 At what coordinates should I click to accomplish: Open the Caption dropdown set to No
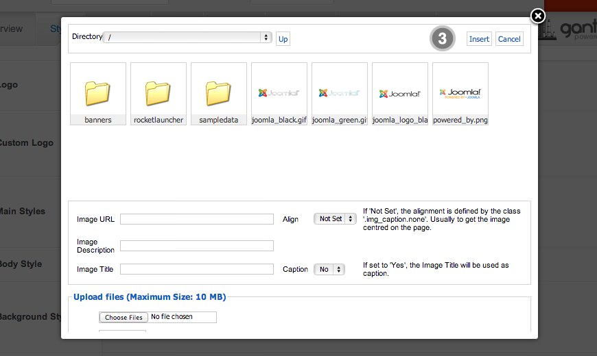(x=329, y=270)
